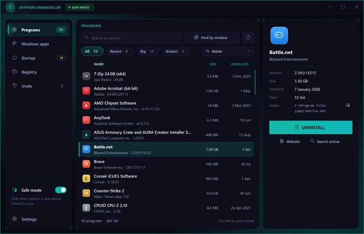Click the INSTALLED column header

(240, 64)
